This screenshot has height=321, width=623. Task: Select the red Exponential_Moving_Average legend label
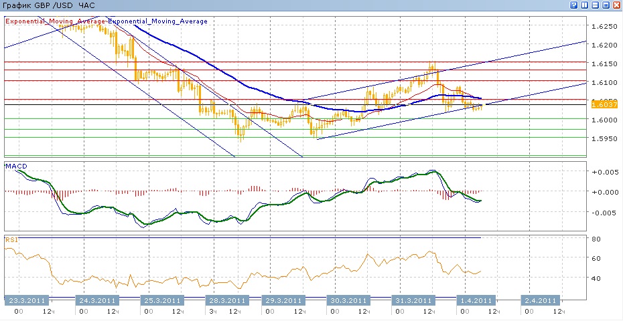point(56,21)
